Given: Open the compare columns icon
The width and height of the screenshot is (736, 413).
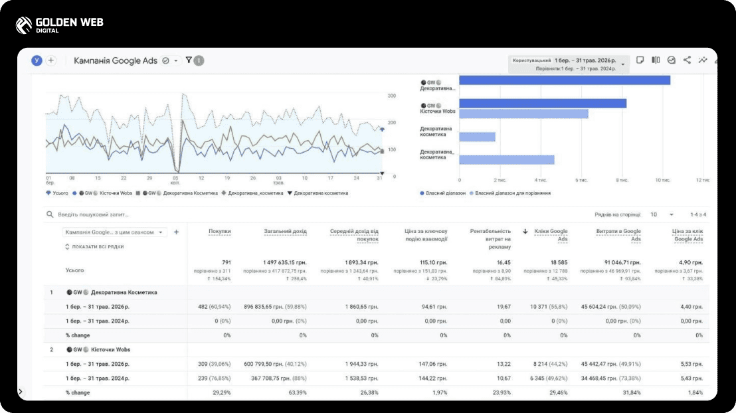Looking at the screenshot, I should (656, 60).
